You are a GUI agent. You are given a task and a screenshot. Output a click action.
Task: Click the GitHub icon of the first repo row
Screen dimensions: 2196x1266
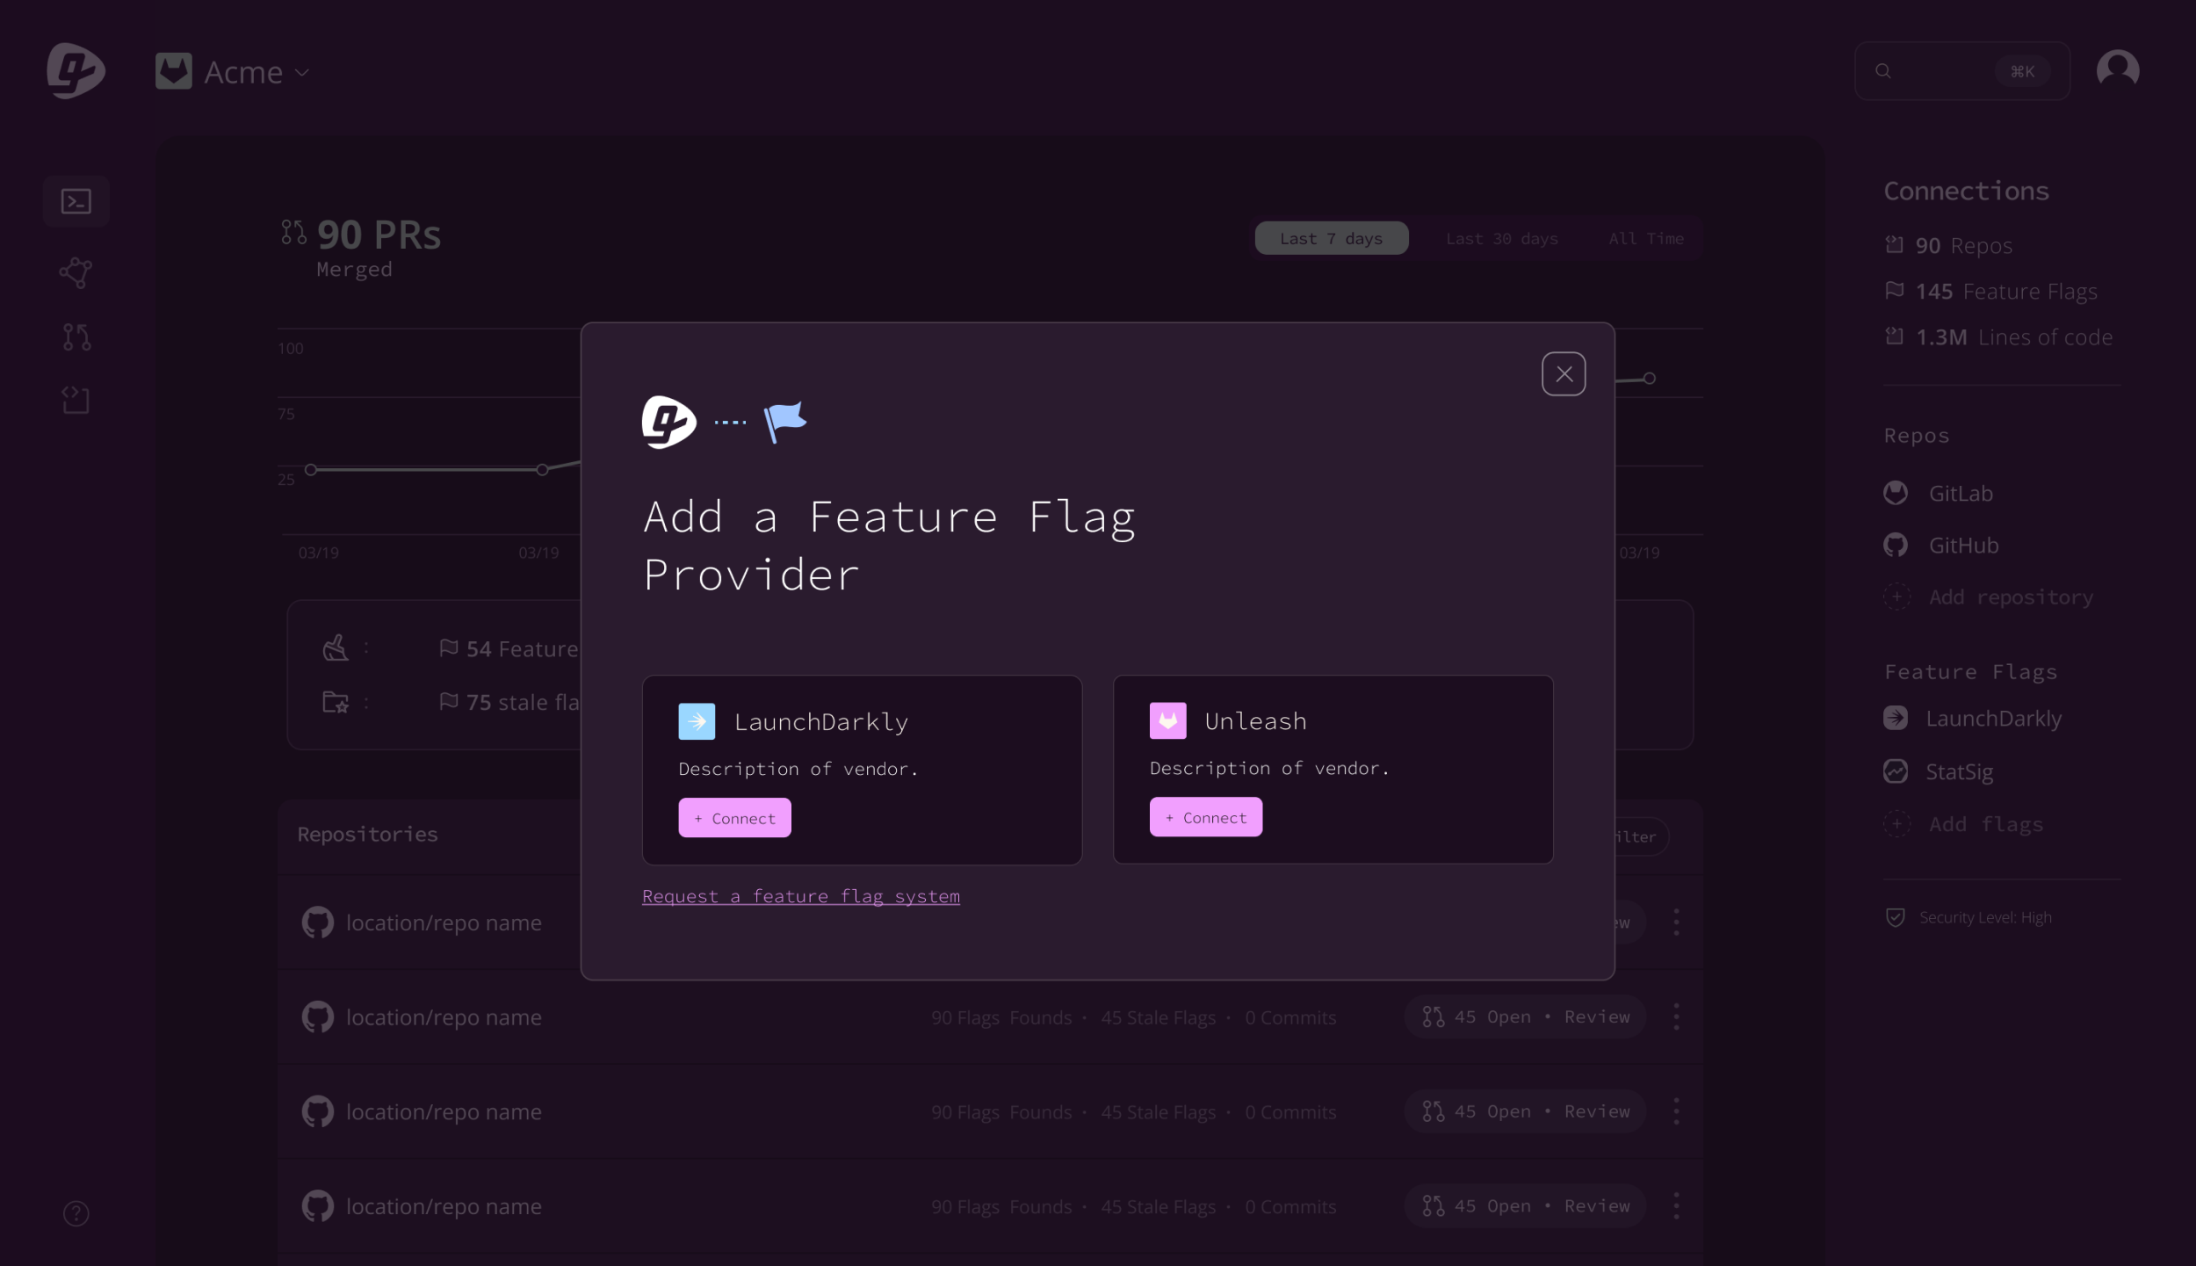(x=317, y=922)
